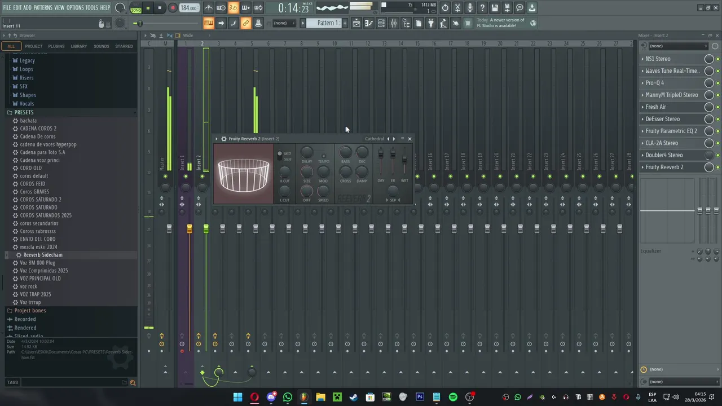Open Fruity Reeverb 2 plugin options gear icon
722x406 pixels.
pyautogui.click(x=224, y=139)
